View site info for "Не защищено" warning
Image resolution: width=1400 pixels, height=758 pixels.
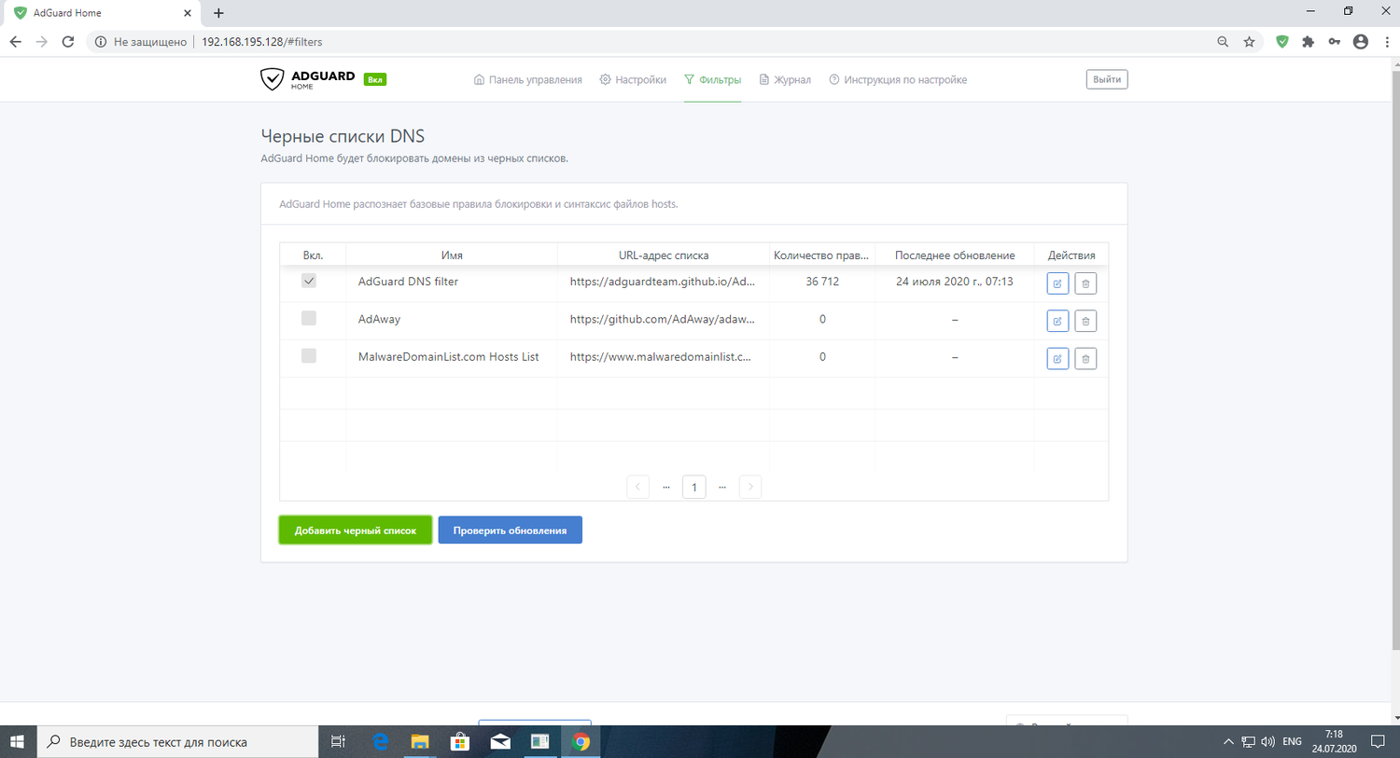(141, 42)
